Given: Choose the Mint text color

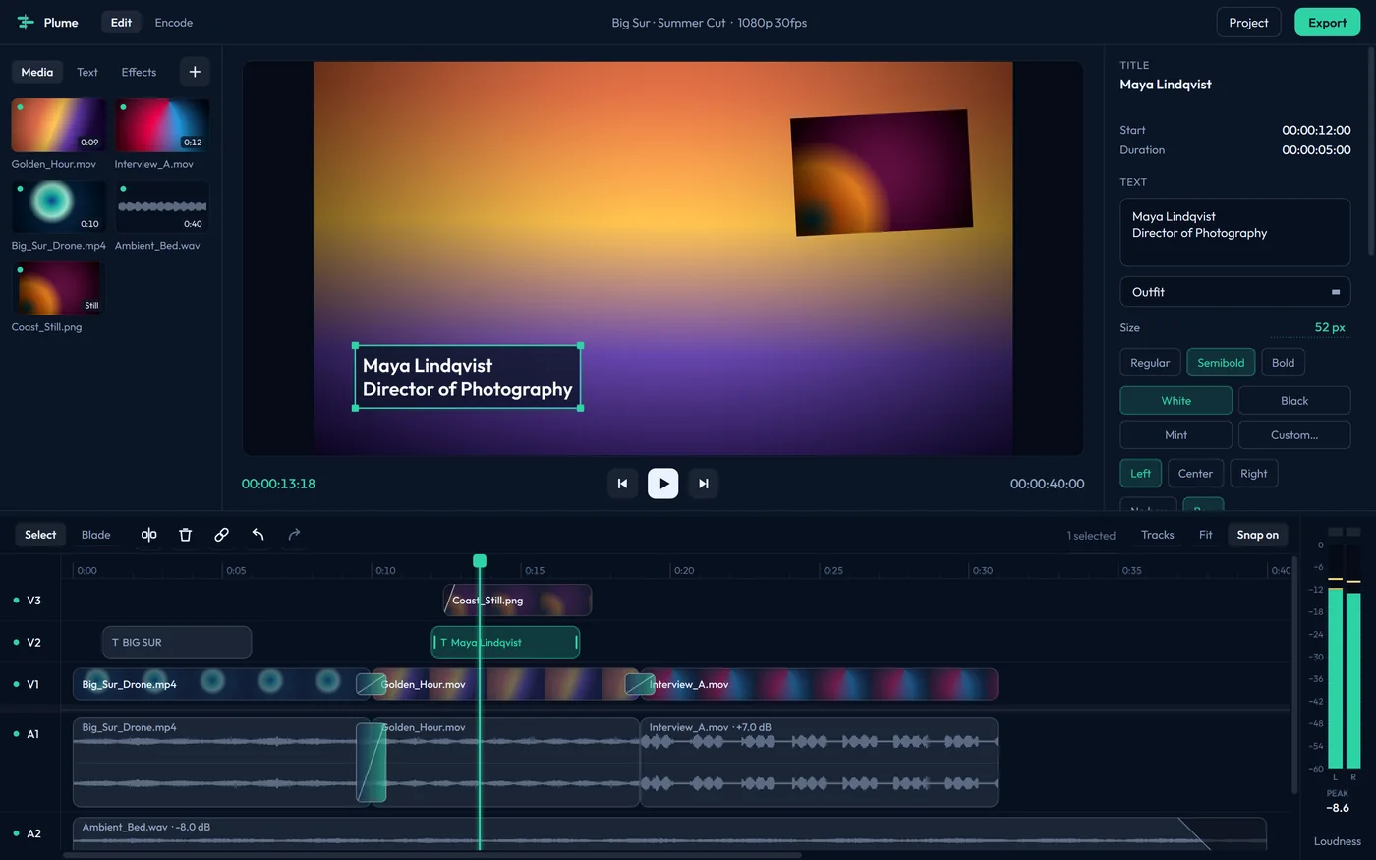Looking at the screenshot, I should (1175, 435).
